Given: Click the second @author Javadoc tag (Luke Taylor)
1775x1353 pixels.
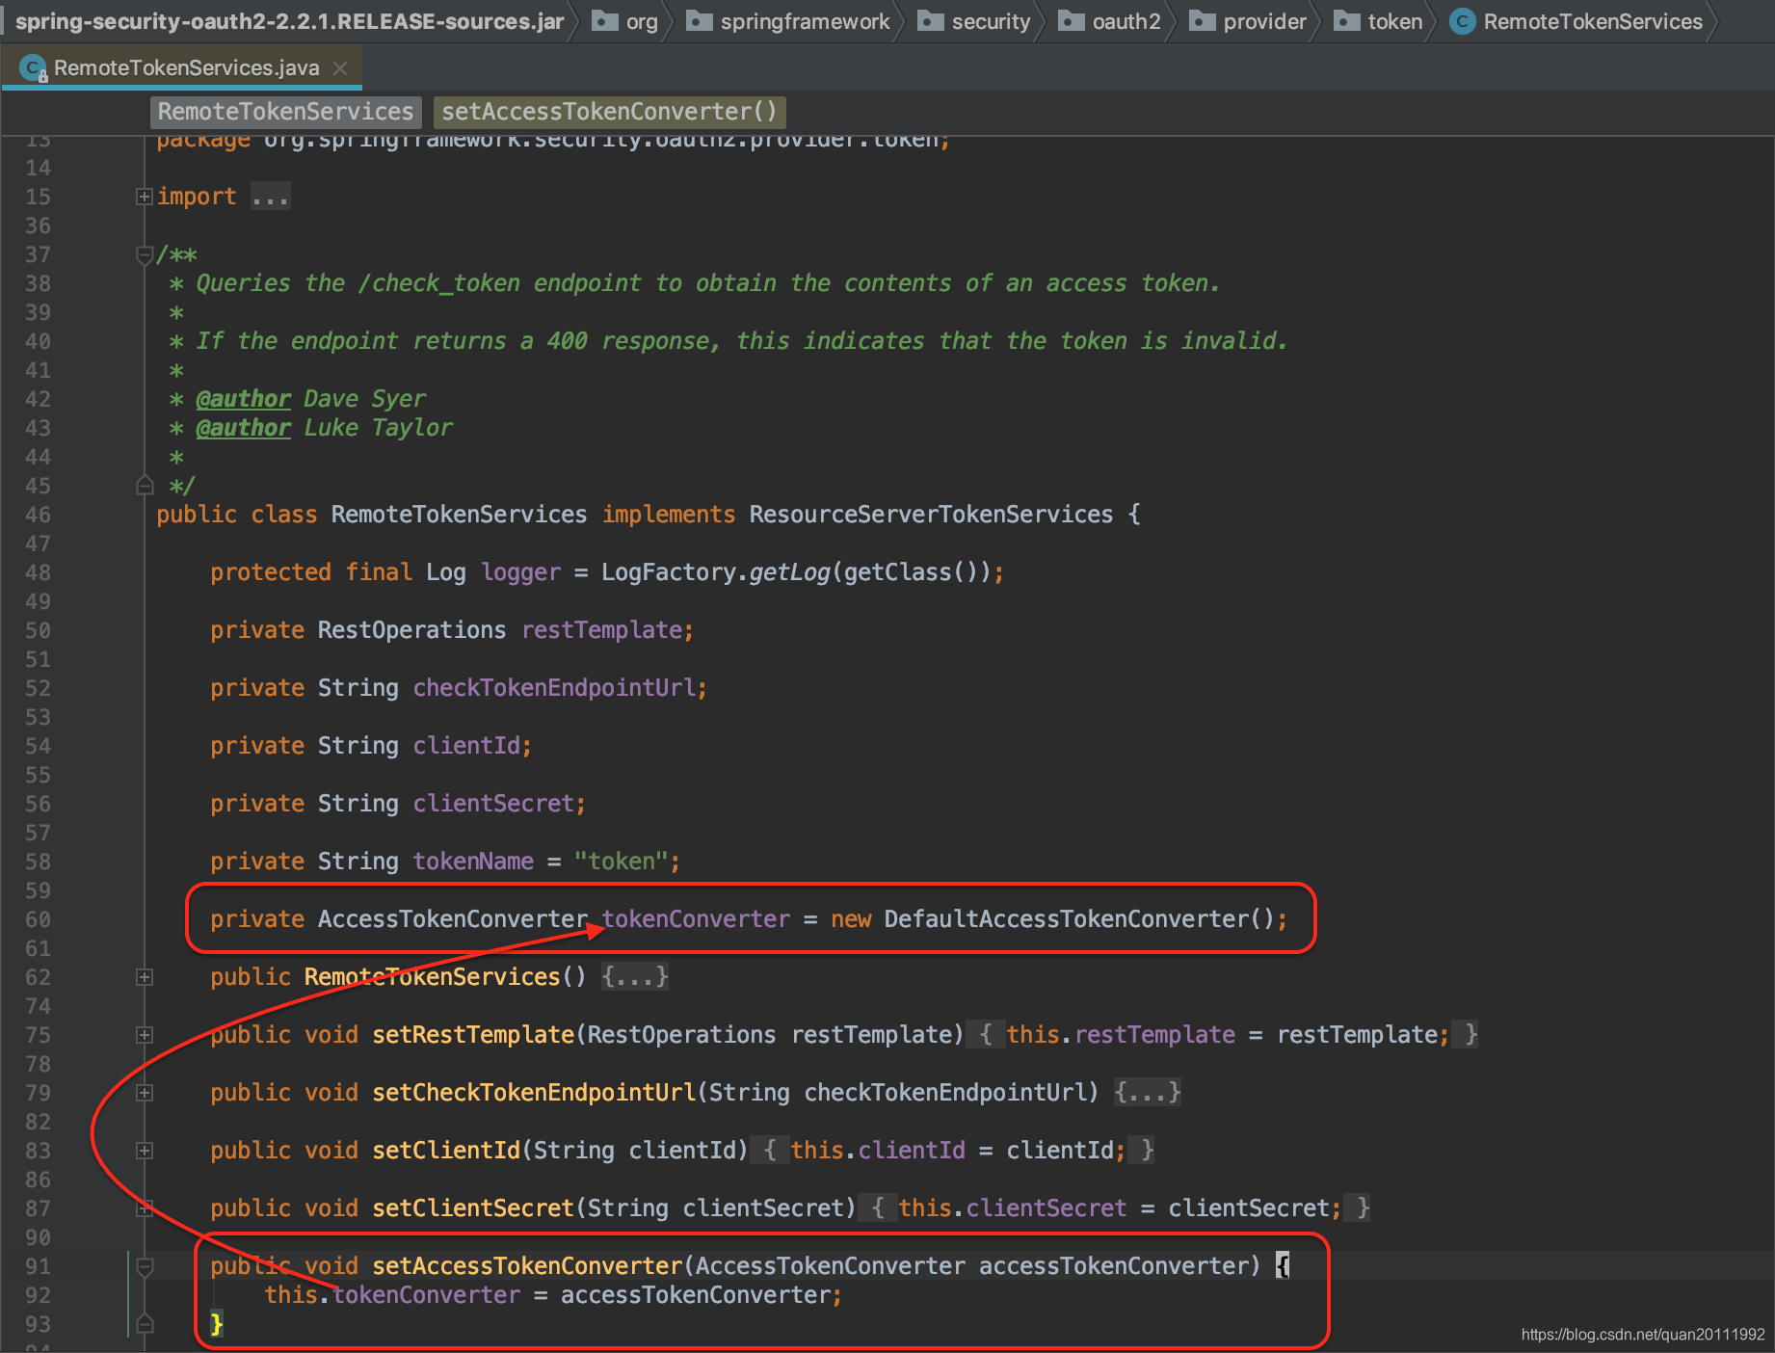Looking at the screenshot, I should pyautogui.click(x=243, y=428).
